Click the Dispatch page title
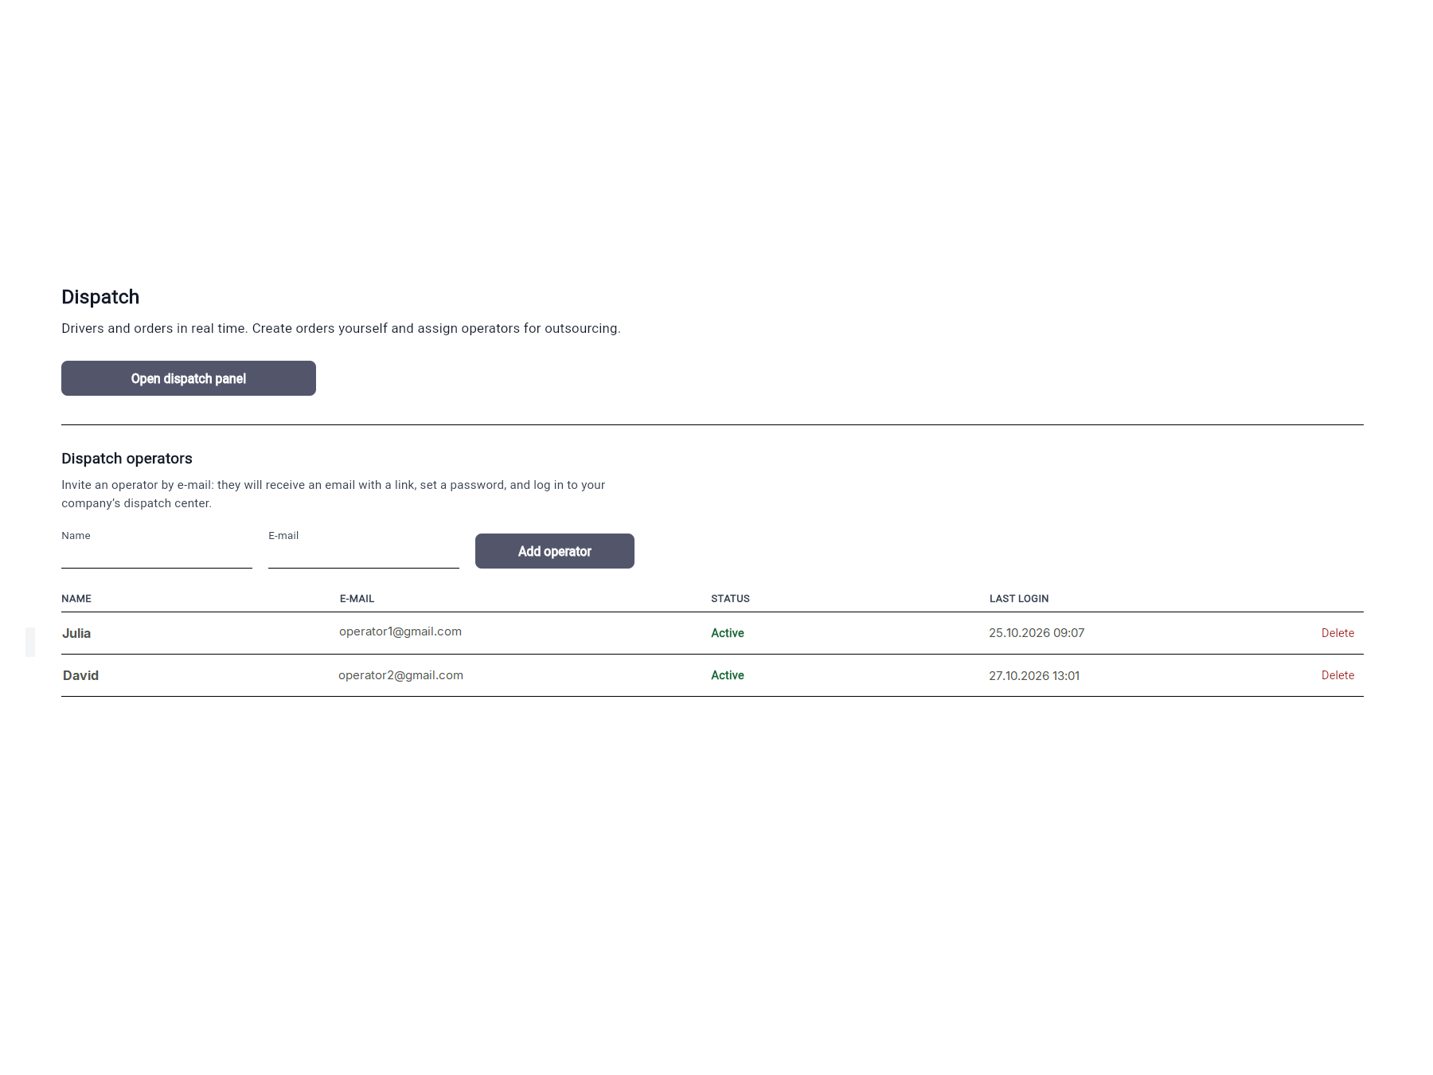Screen dimensions: 1433x1075 pos(100,297)
